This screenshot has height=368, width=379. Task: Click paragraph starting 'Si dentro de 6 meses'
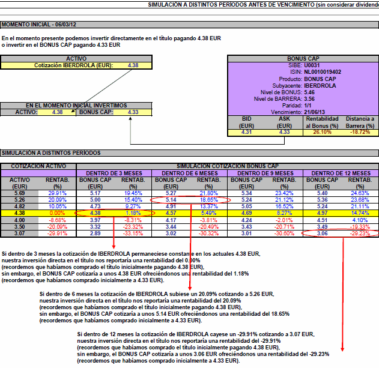[165, 307]
